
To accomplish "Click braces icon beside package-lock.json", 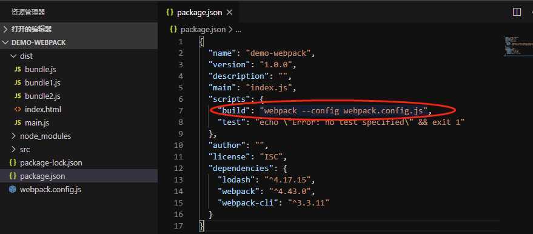I will pos(13,162).
